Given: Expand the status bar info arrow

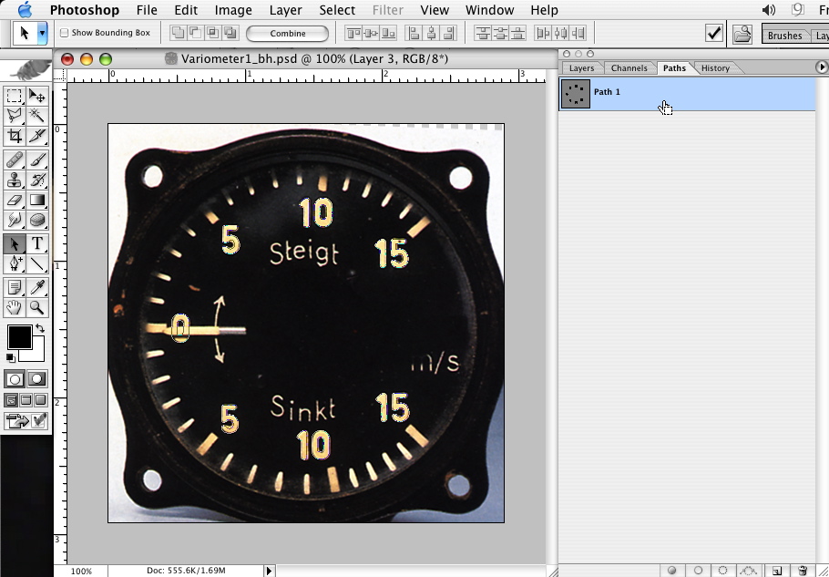Looking at the screenshot, I should tap(269, 571).
